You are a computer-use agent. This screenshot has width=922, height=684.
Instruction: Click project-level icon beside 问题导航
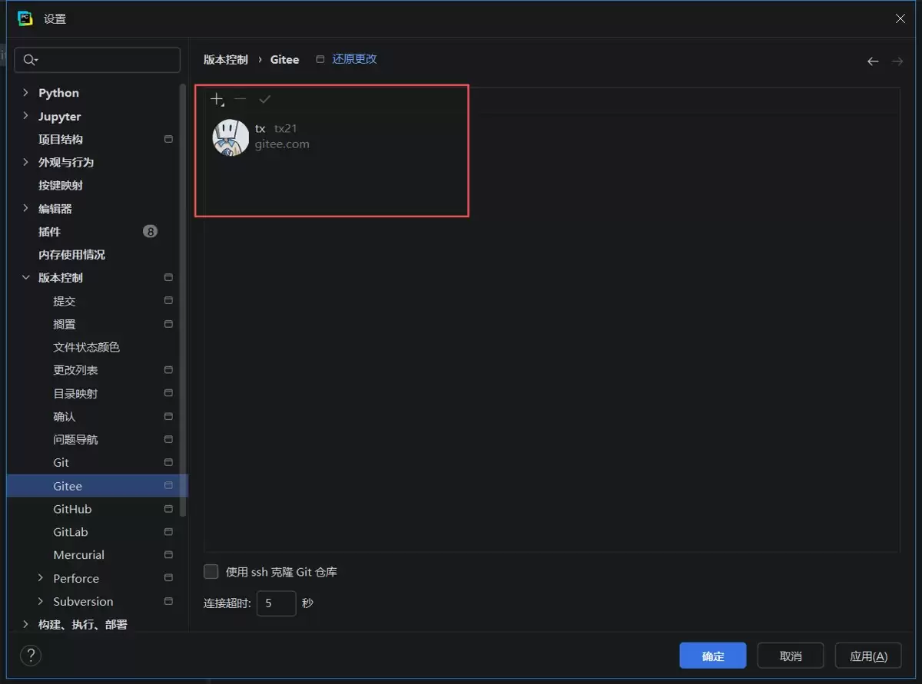pyautogui.click(x=168, y=440)
